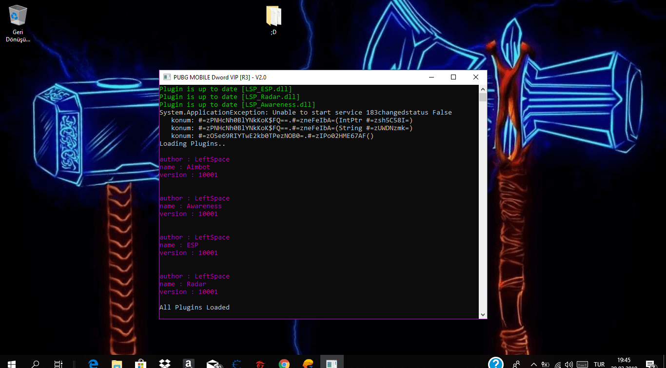Open Task View on the taskbar
The image size is (666, 368).
tap(59, 364)
